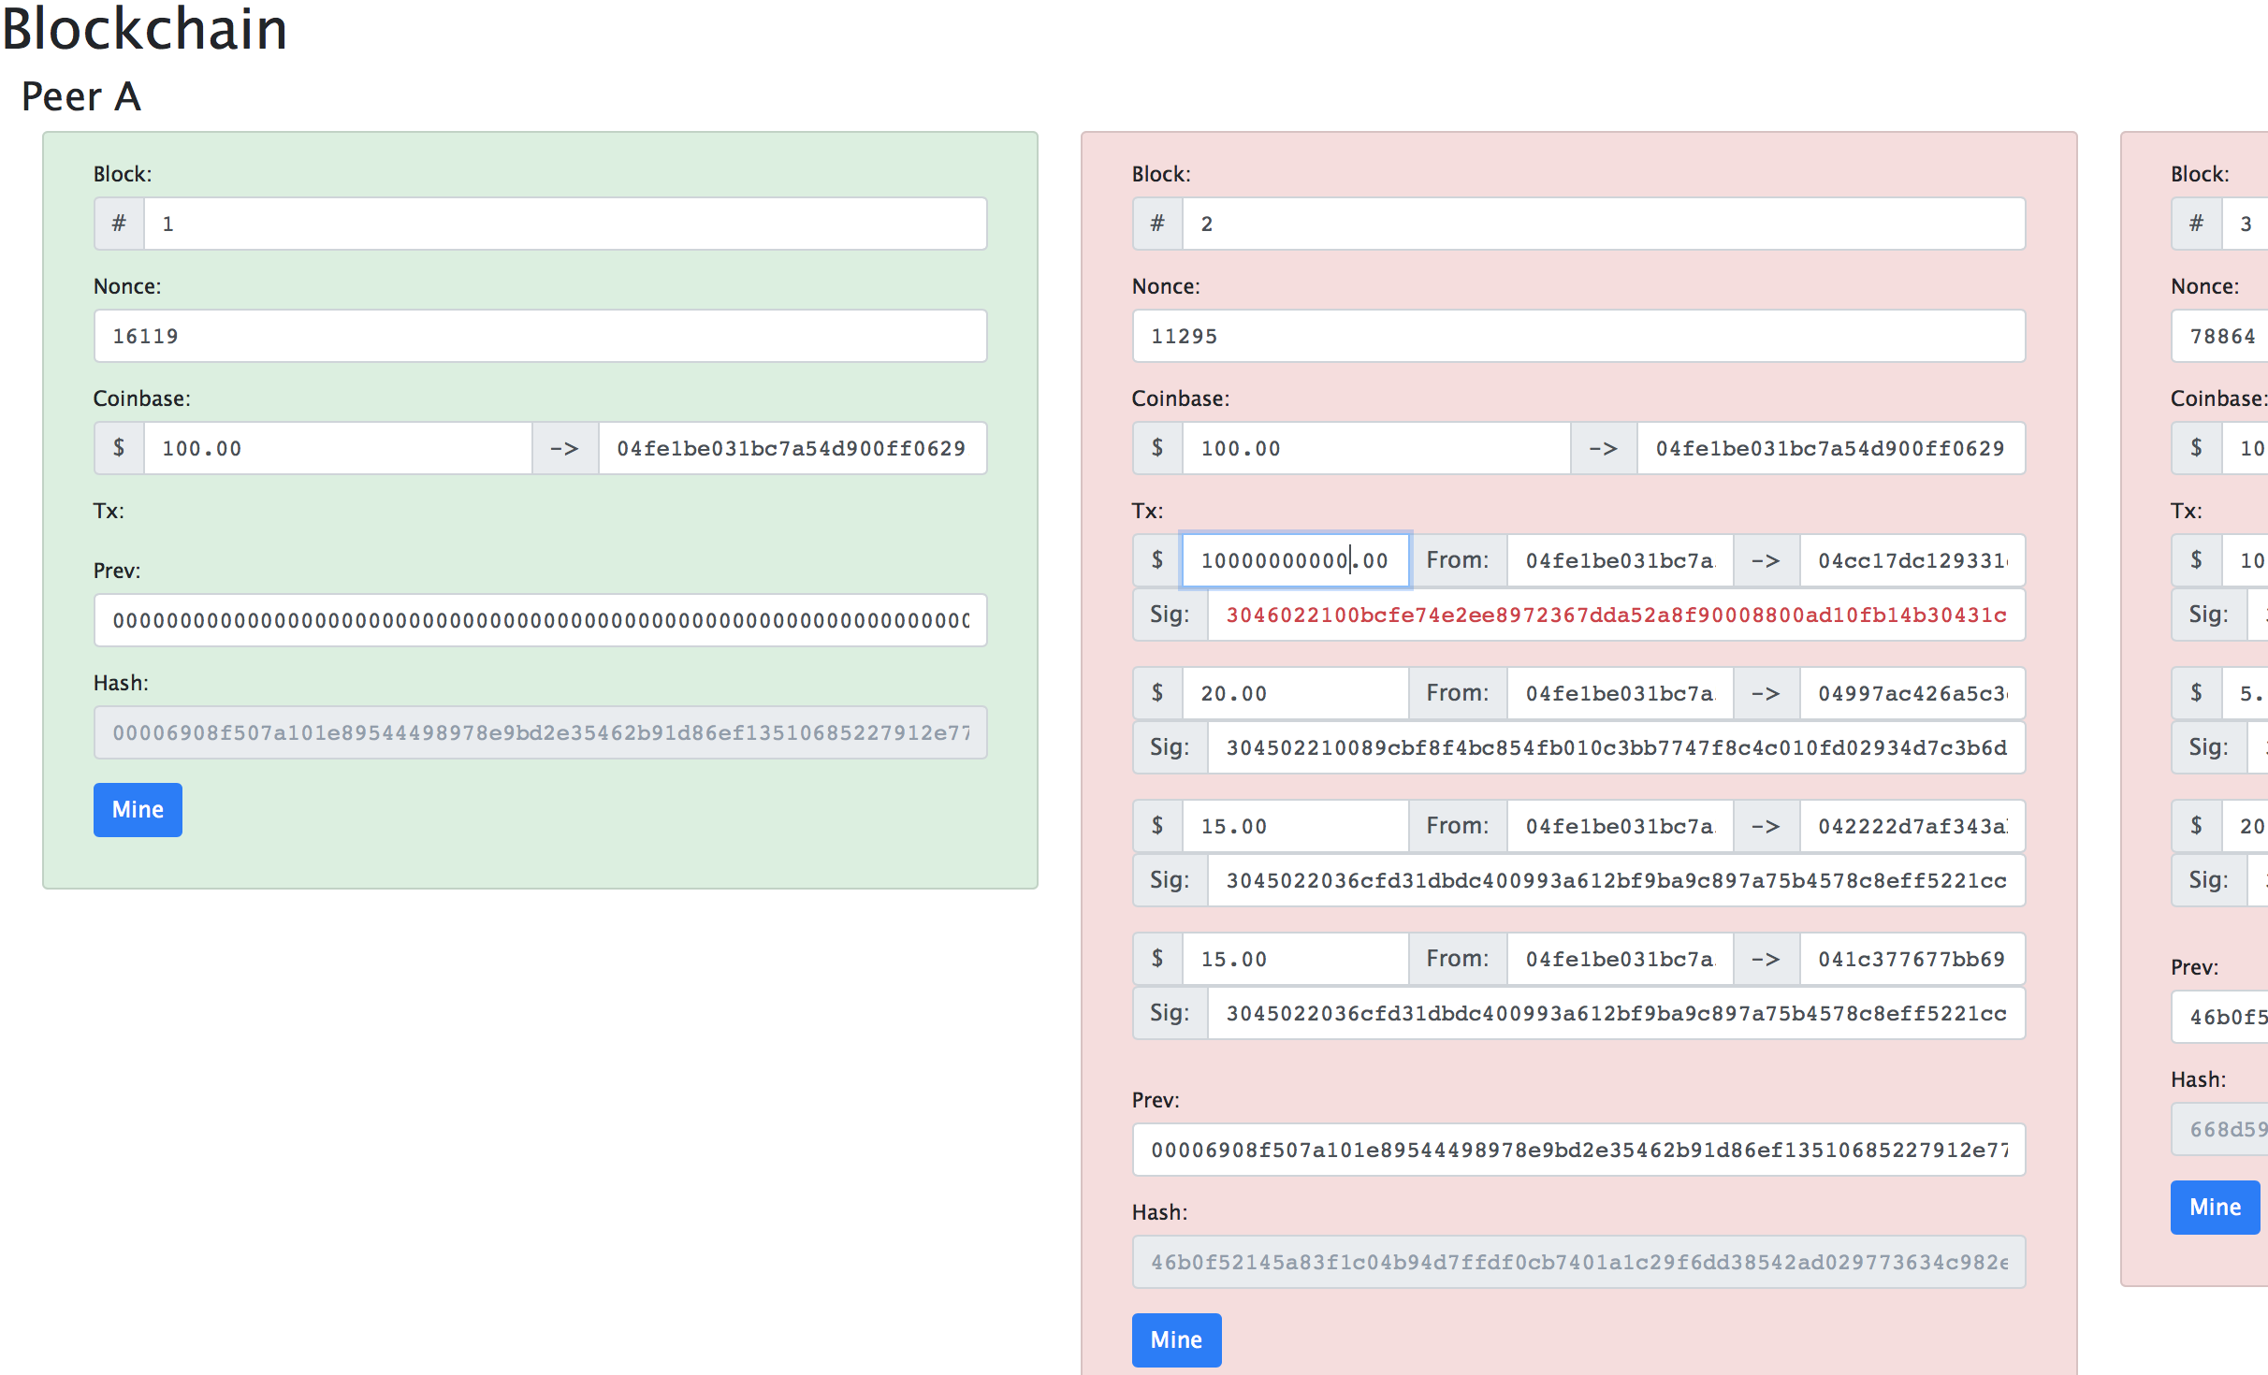Focus the nonce field with 11295

coord(1578,336)
